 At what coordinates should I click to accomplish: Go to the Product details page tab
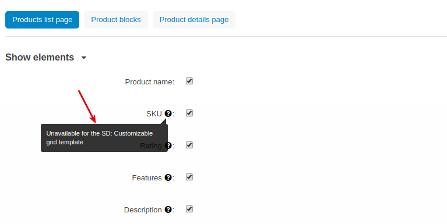pyautogui.click(x=194, y=20)
